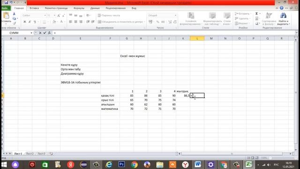300x169 pixels.
Task: Toggle Bold (Ж) formatting
Action: pyautogui.click(x=25, y=22)
